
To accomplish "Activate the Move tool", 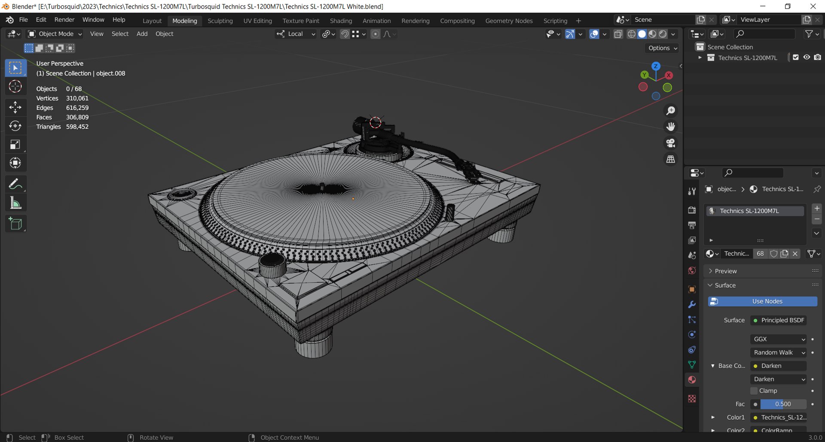I will (15, 107).
